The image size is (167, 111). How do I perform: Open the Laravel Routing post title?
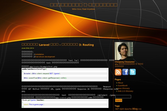[58, 45]
